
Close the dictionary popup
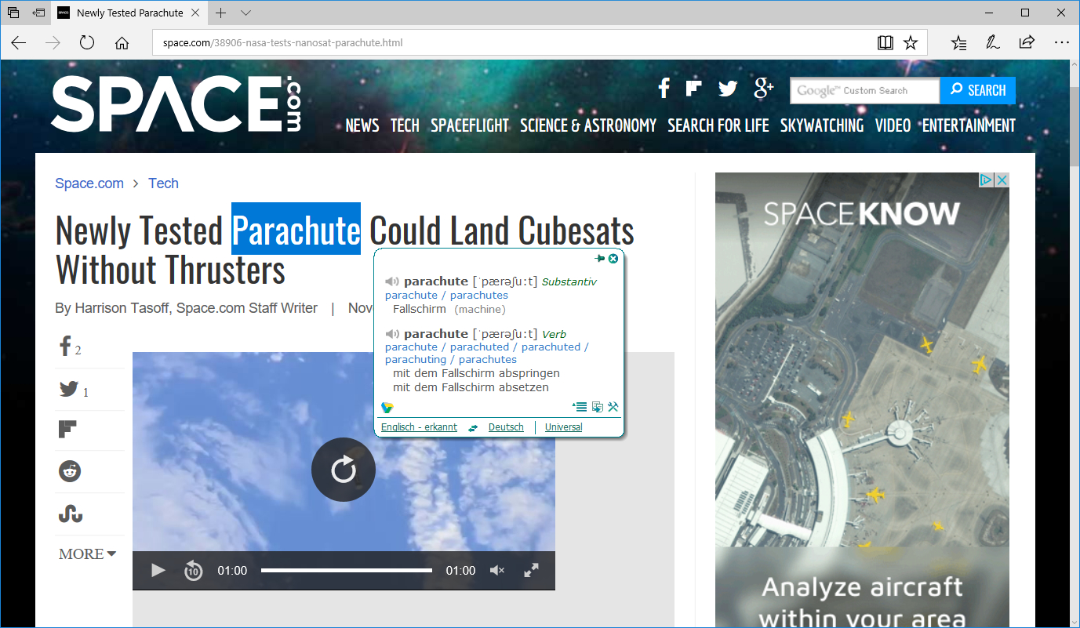[613, 259]
